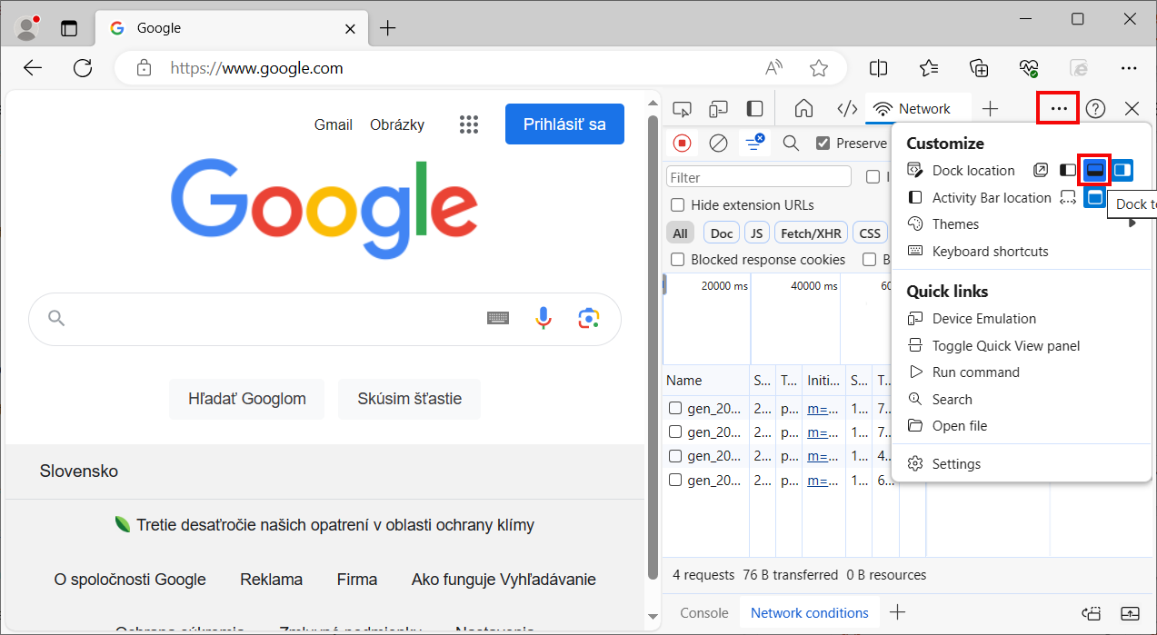Check the first gen_20... request row checkbox
This screenshot has height=635, width=1157.
pyautogui.click(x=675, y=408)
